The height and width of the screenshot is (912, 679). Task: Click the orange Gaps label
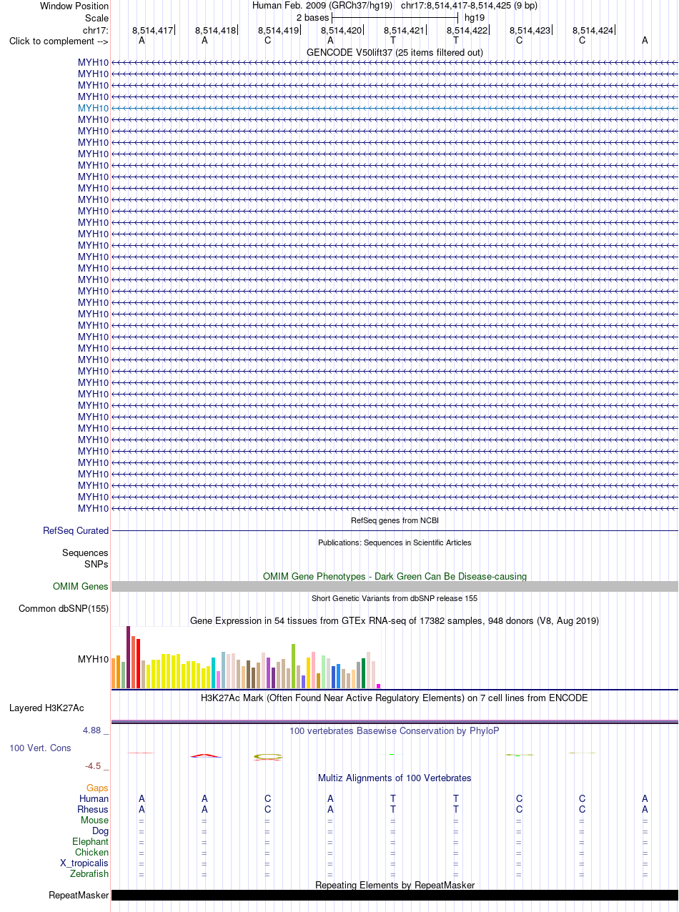pyautogui.click(x=98, y=788)
